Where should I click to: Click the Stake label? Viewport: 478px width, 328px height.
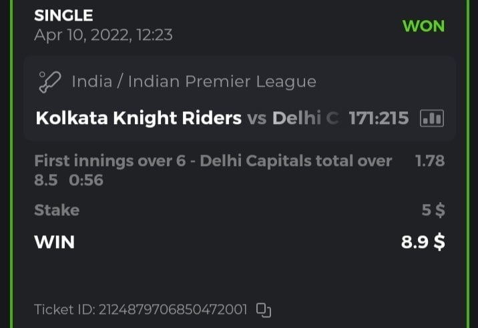pyautogui.click(x=57, y=210)
